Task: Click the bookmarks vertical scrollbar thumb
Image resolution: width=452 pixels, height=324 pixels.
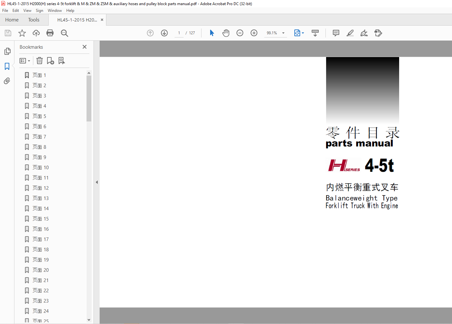Action: point(89,98)
